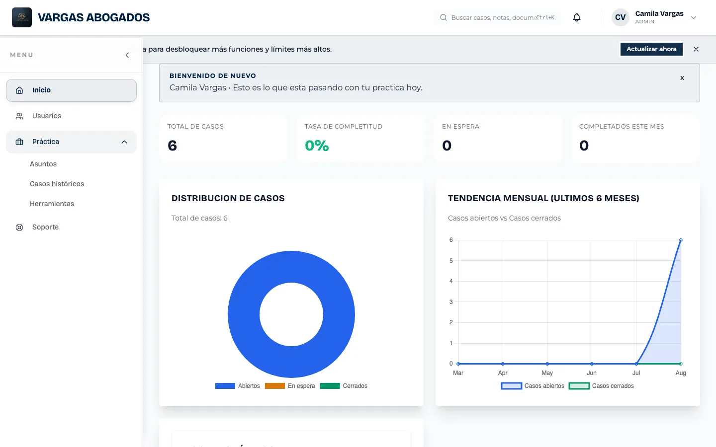Click the Cerrados green color swatch

click(330, 386)
